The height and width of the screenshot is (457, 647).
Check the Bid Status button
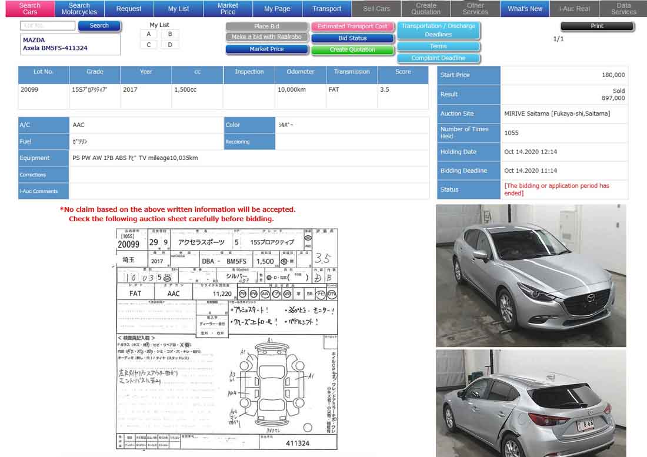pyautogui.click(x=353, y=38)
